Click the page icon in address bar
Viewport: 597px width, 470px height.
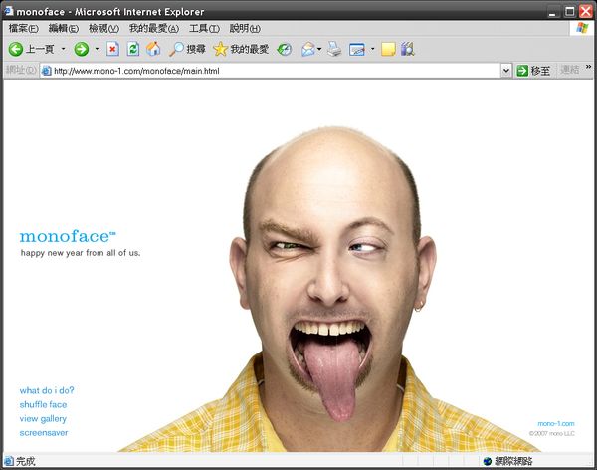tap(46, 71)
